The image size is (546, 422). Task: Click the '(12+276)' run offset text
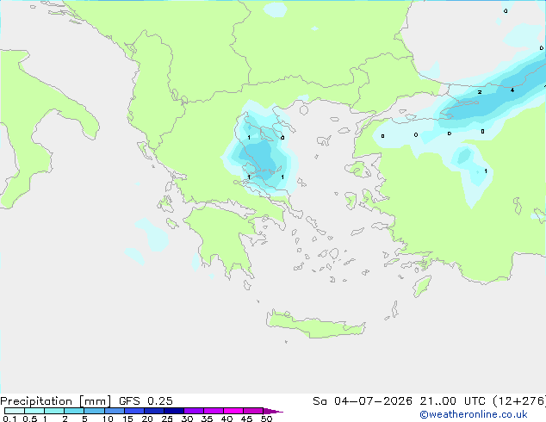point(519,401)
